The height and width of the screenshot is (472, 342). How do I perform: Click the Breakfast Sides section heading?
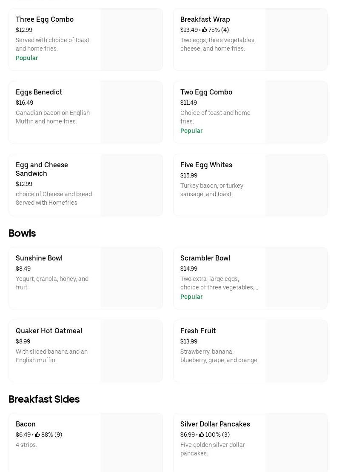pyautogui.click(x=44, y=399)
